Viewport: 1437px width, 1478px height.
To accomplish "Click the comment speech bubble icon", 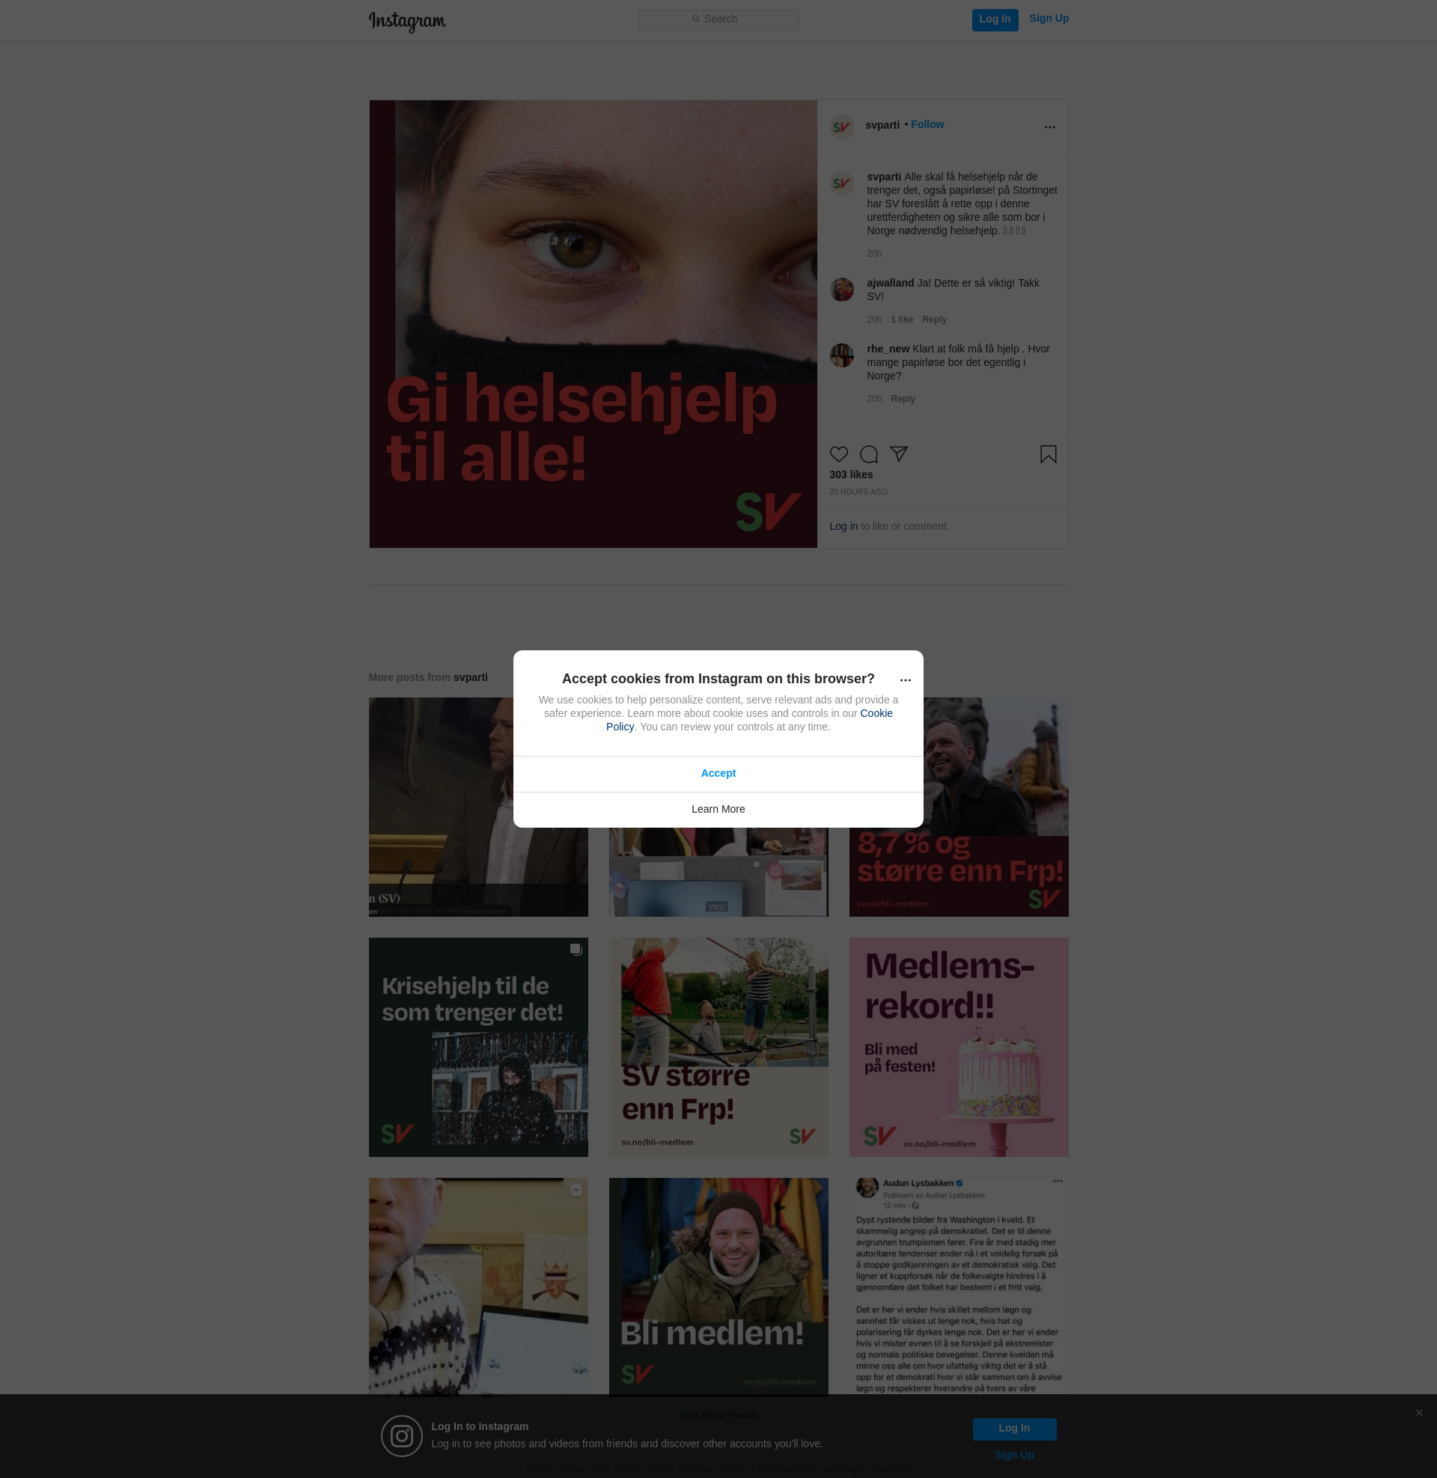I will [869, 454].
